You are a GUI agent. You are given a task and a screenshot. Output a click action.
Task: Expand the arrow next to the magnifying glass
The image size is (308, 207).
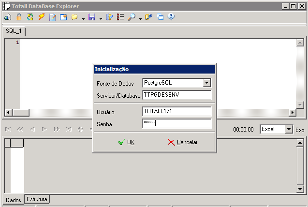tap(140, 19)
